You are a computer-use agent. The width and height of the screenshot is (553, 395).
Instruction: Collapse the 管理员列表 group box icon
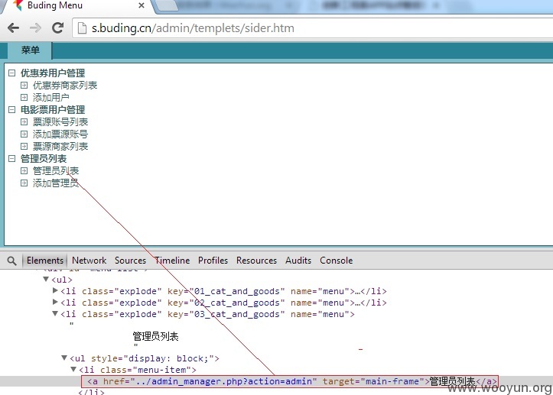12,159
